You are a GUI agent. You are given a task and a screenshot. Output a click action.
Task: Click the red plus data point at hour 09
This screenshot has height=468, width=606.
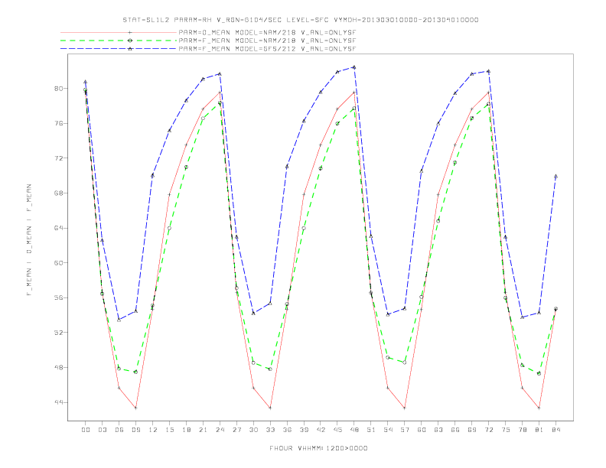tap(135, 408)
